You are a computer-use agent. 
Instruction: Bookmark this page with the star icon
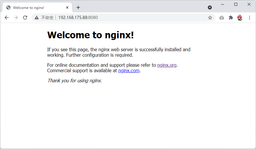click(210, 18)
